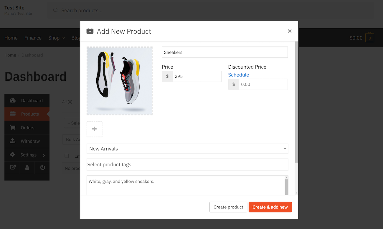This screenshot has height=229, width=383.
Task: Click the power logout icon in sidebar
Action: point(43,167)
